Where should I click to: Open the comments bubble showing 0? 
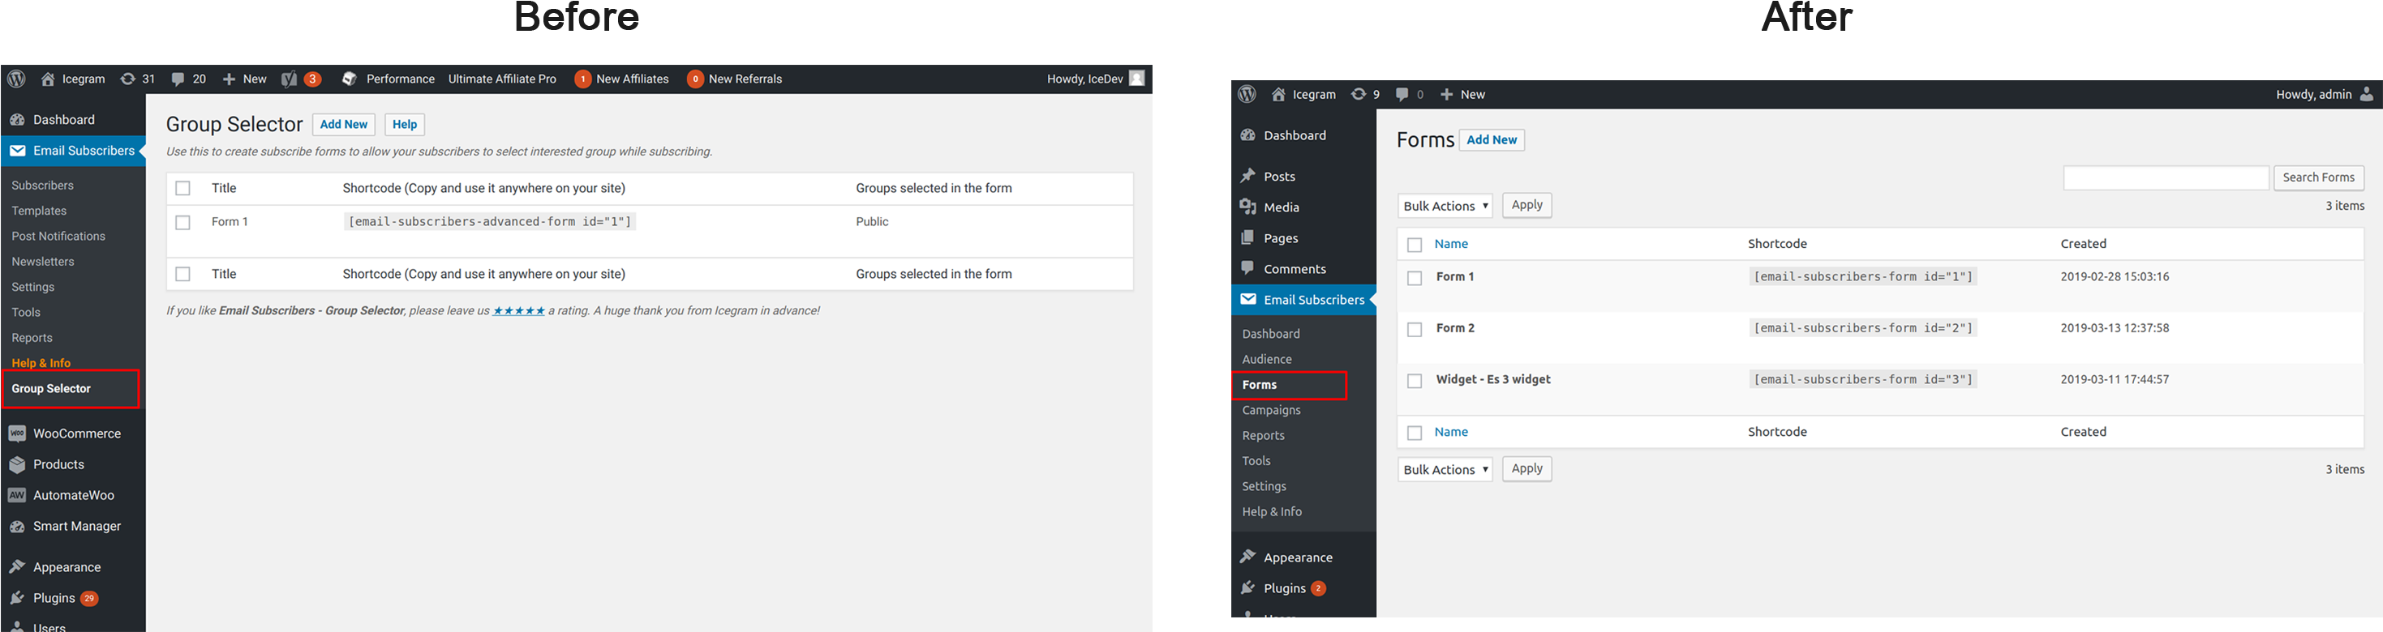coord(1402,95)
